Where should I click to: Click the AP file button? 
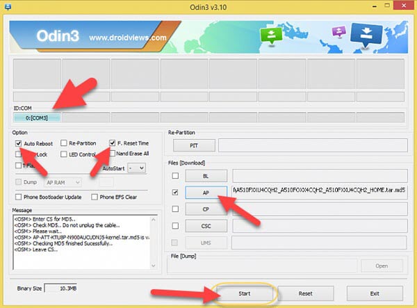point(206,193)
